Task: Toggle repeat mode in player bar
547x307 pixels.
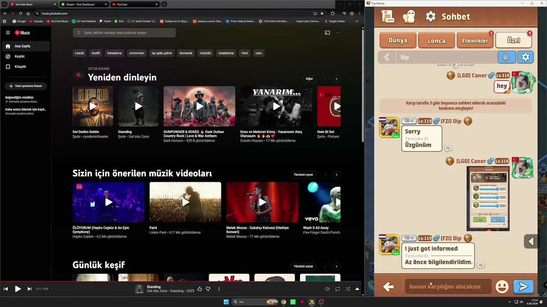Action: tap(338, 289)
